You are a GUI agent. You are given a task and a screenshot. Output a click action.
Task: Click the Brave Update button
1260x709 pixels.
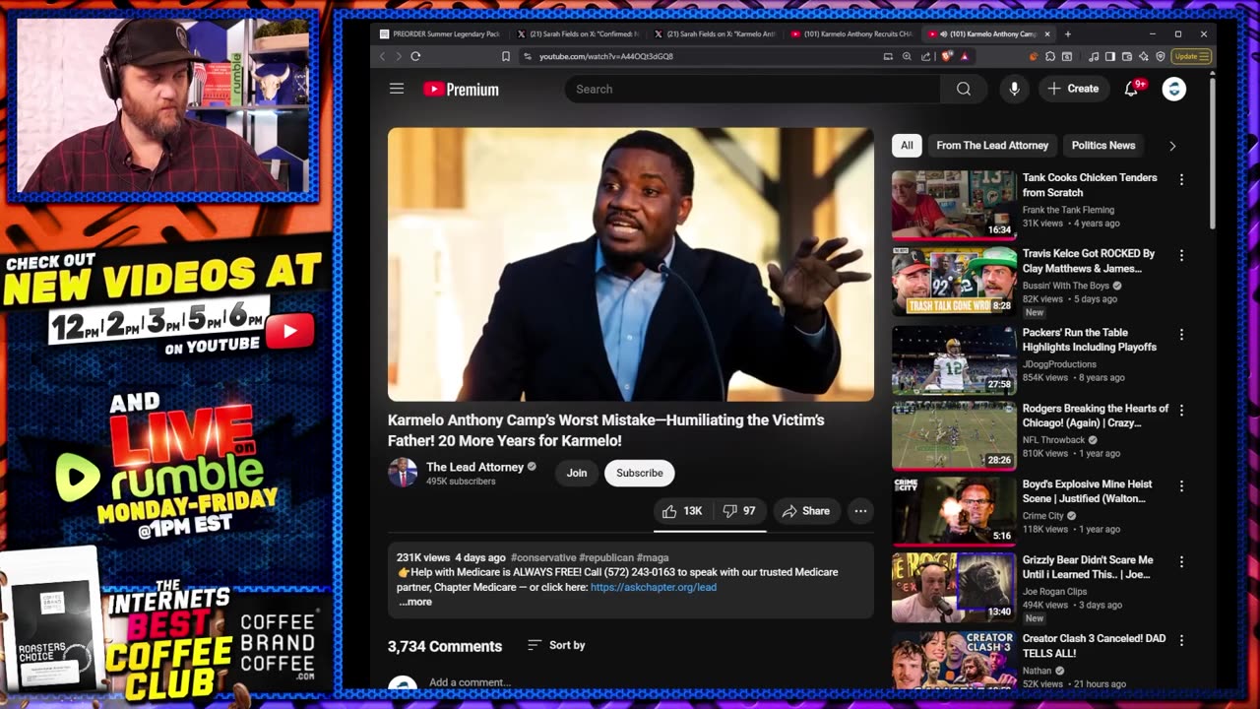point(1191,56)
